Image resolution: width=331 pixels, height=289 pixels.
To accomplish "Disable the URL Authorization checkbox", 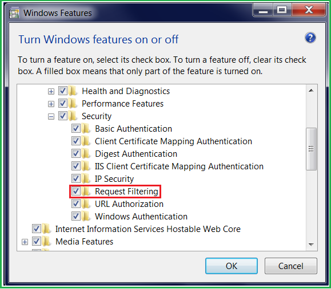I will coord(76,203).
